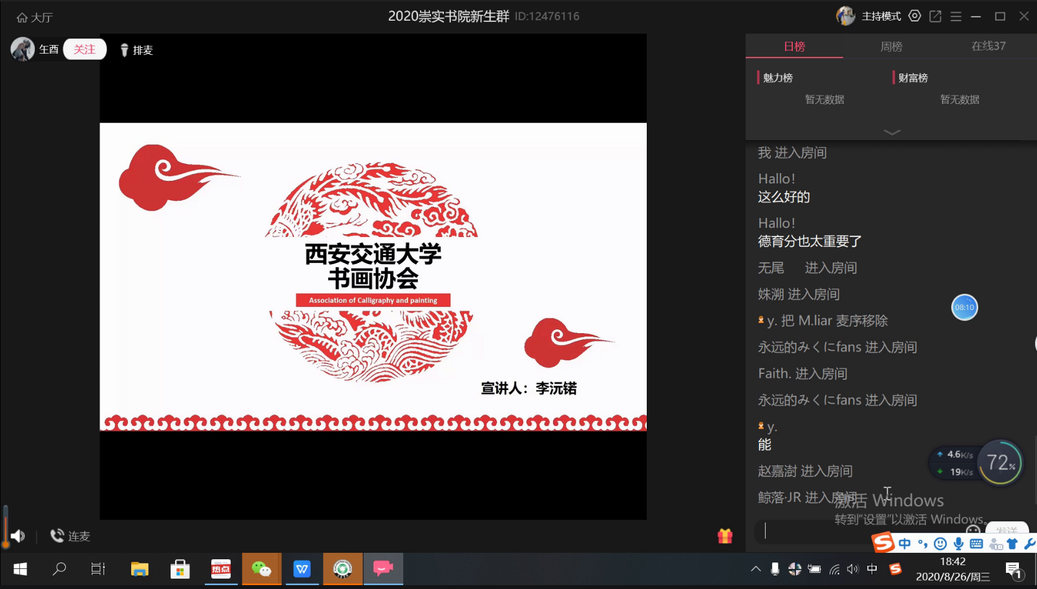Open File Explorer from taskbar
The width and height of the screenshot is (1037, 589).
140,569
